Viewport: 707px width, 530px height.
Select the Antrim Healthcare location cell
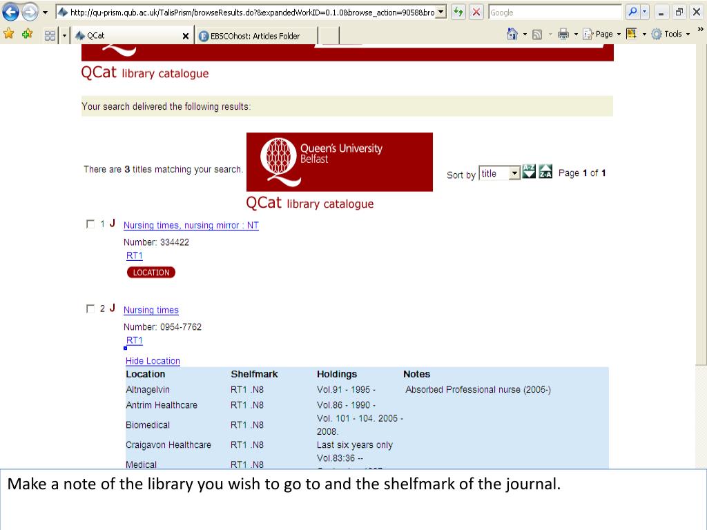pyautogui.click(x=162, y=405)
